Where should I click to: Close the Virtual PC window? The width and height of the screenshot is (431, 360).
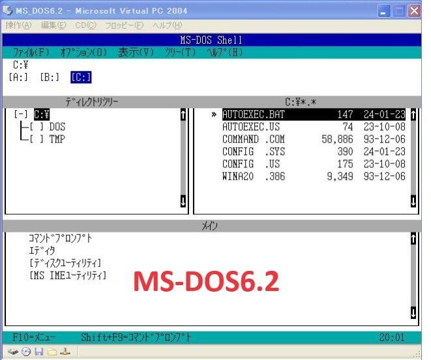pyautogui.click(x=414, y=11)
